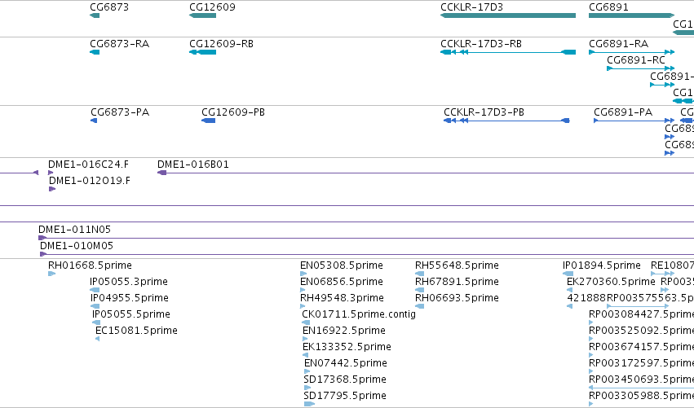
Task: Select the EN16922.5prime EST label
Action: pyautogui.click(x=344, y=331)
